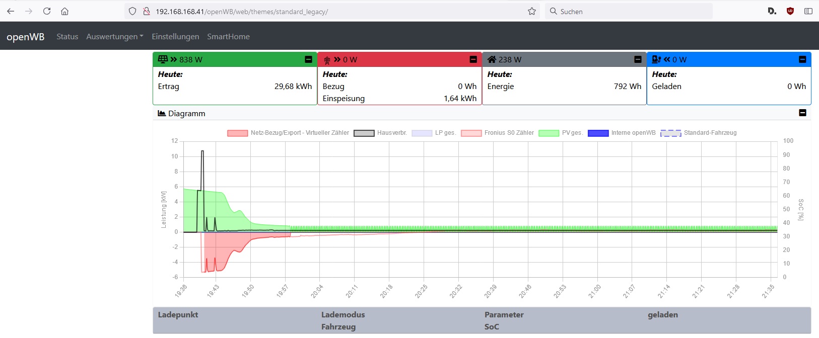The height and width of the screenshot is (338, 819).
Task: Click the Suchen search field
Action: 629,11
